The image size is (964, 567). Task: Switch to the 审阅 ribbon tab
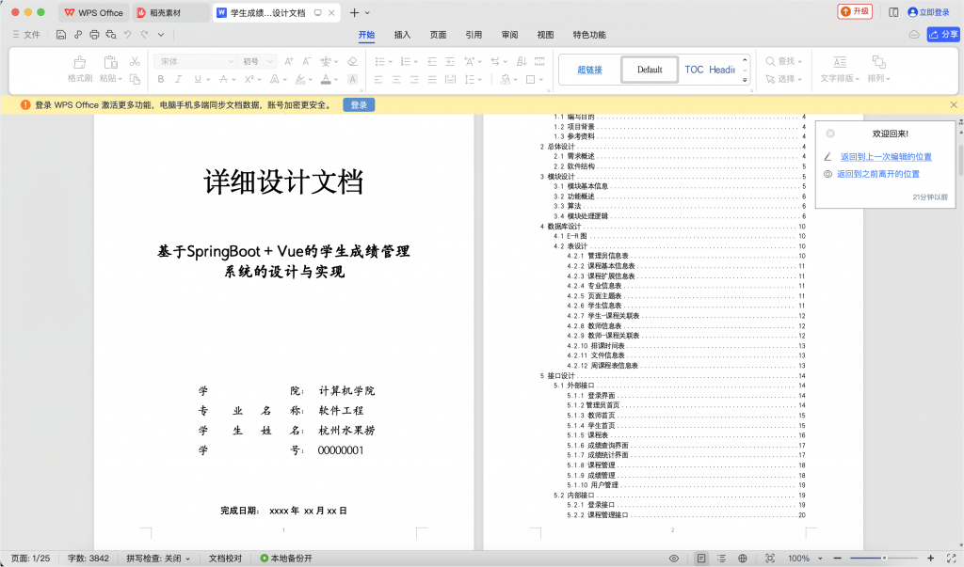509,34
